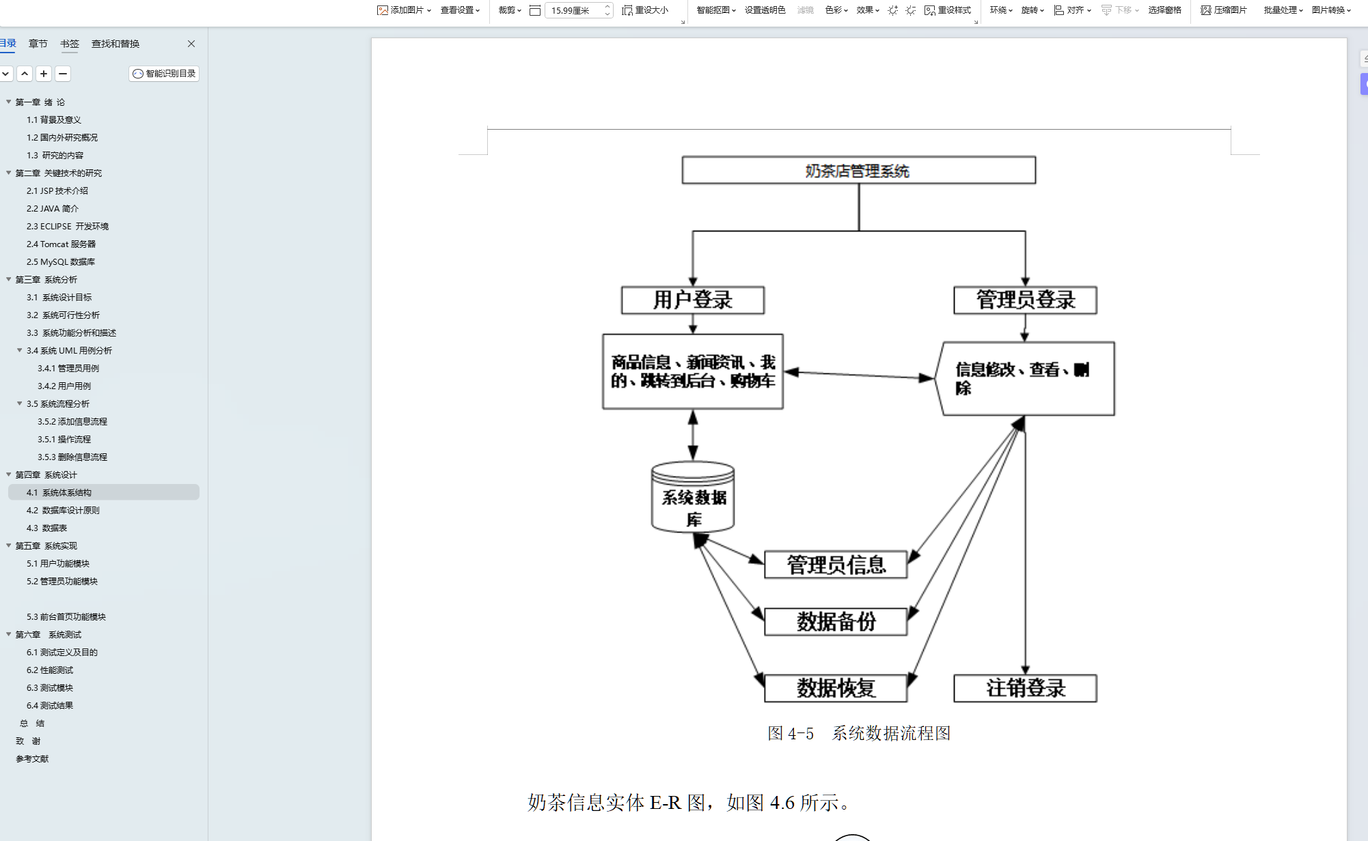This screenshot has height=841, width=1368.
Task: Go to 1.1 背景及意义 heading
Action: (x=54, y=119)
